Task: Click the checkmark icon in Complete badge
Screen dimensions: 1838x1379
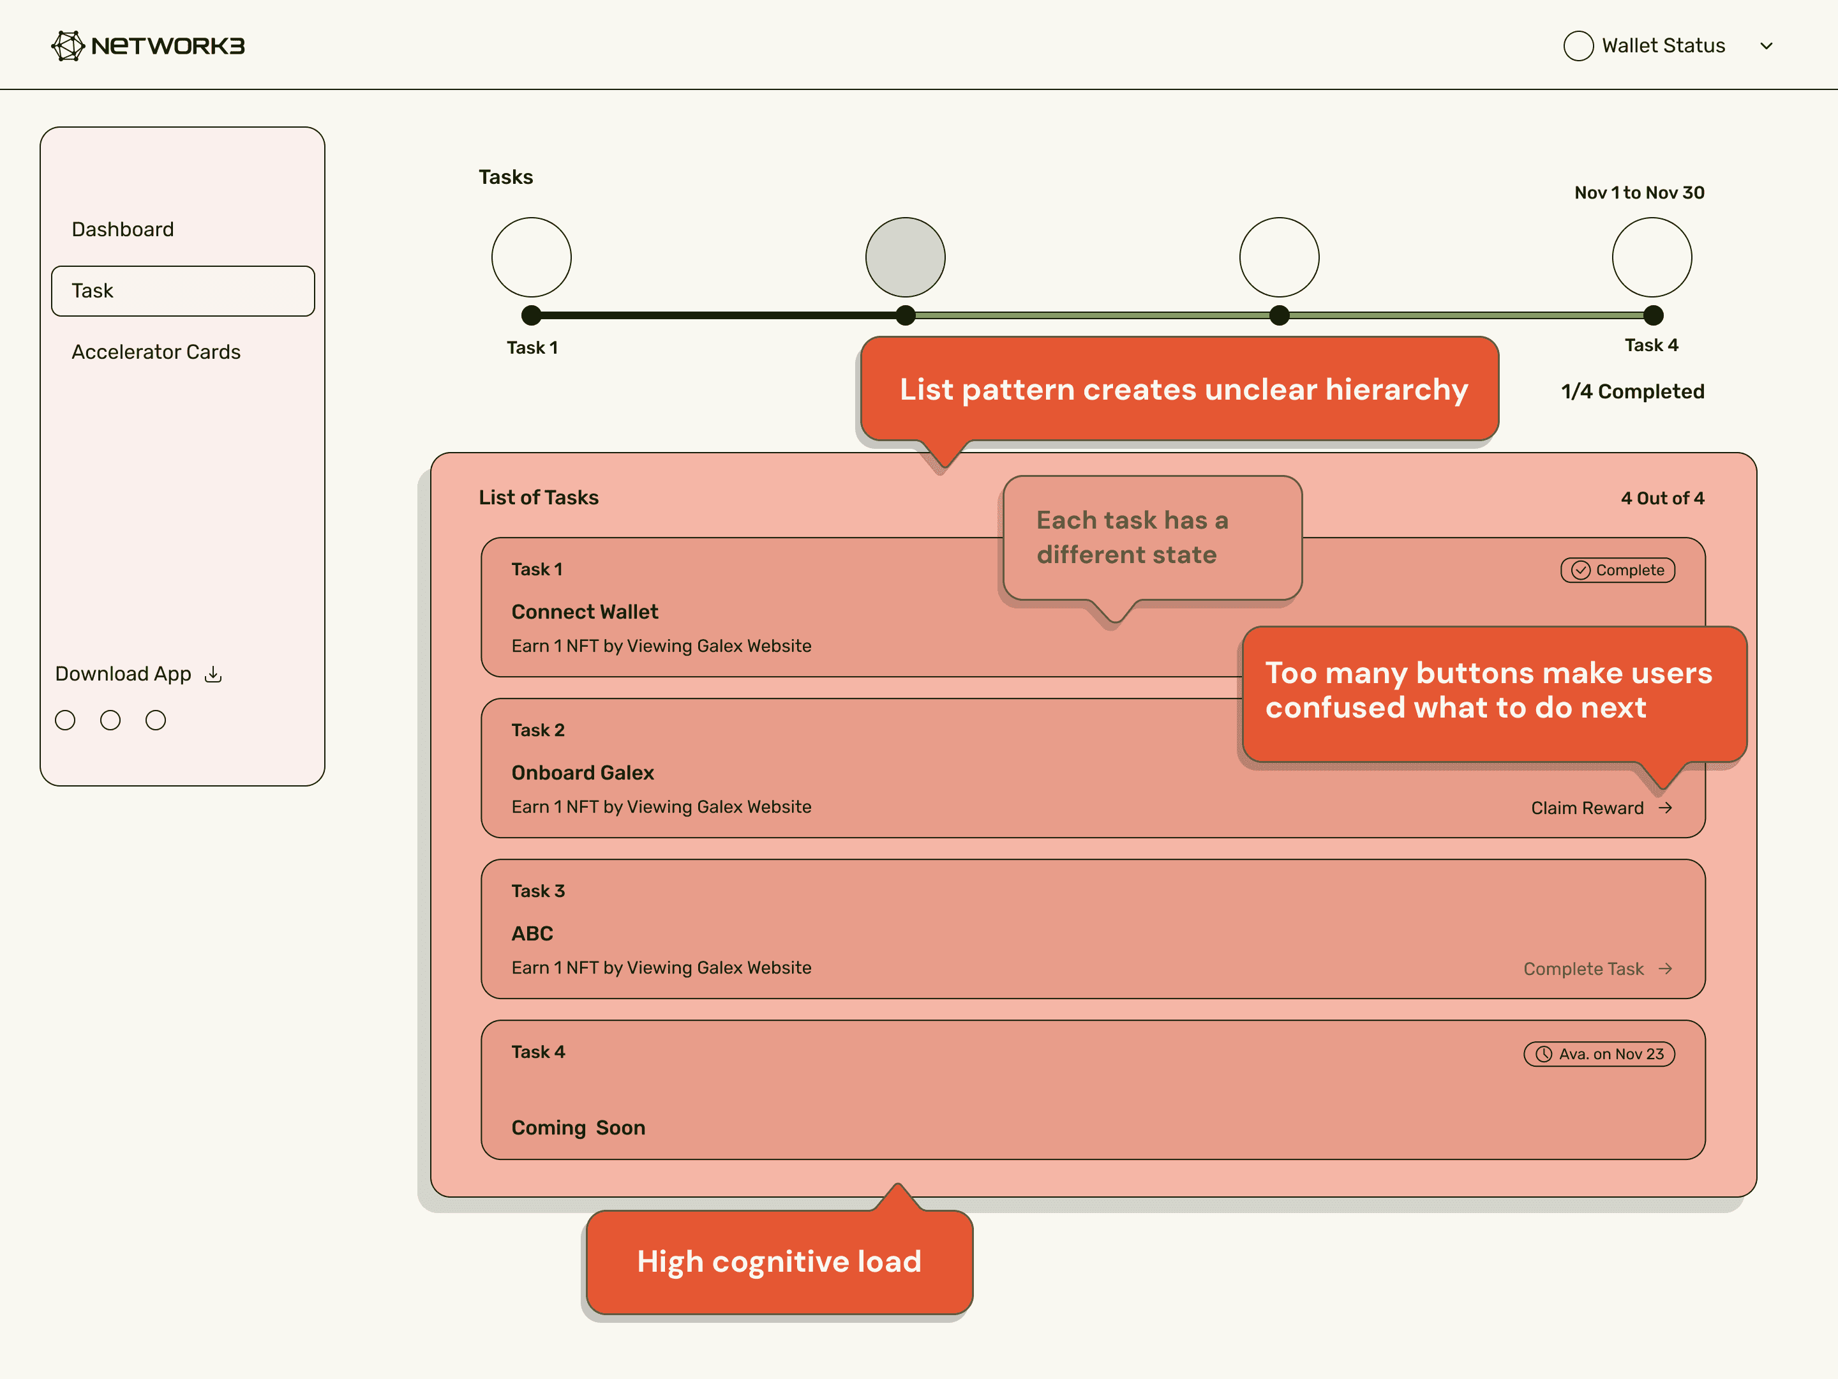Action: [1580, 570]
